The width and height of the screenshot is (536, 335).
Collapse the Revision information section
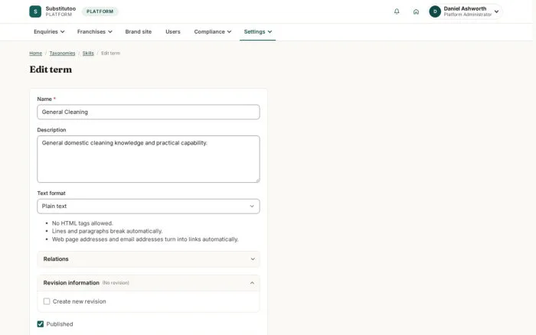[x=149, y=283]
